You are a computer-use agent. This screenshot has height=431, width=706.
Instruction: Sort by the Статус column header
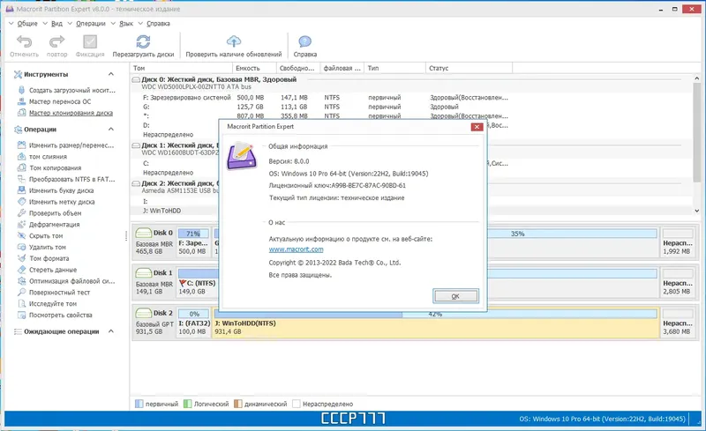469,68
